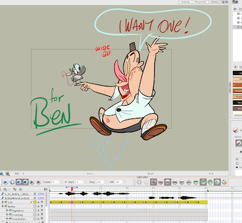This screenshot has height=223, width=242.
Task: Click the Delete Layer icon beside Add Layer
Action: pyautogui.click(x=9, y=189)
